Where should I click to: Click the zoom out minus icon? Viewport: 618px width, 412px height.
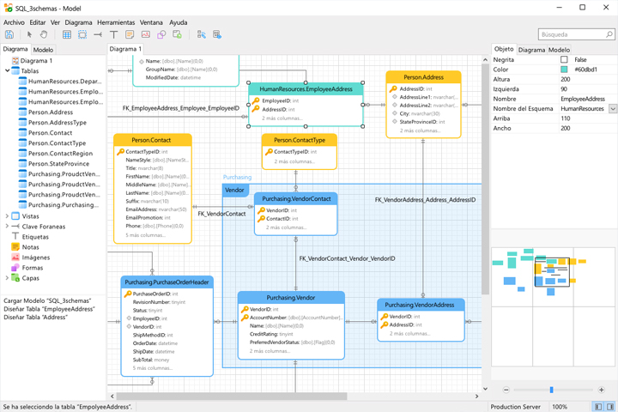point(506,390)
